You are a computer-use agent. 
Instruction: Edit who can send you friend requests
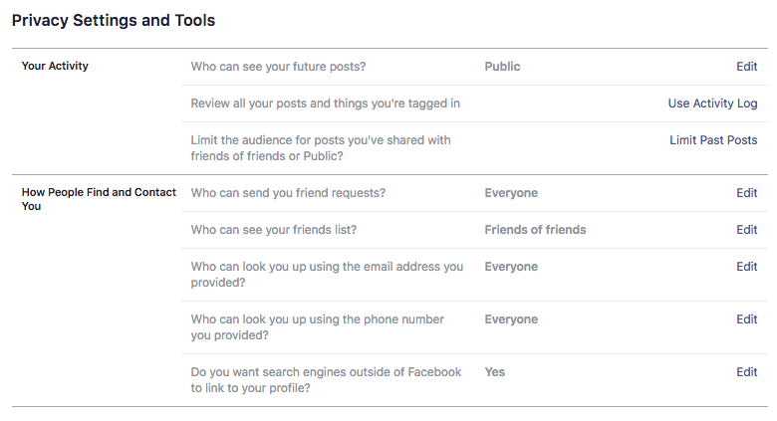746,193
